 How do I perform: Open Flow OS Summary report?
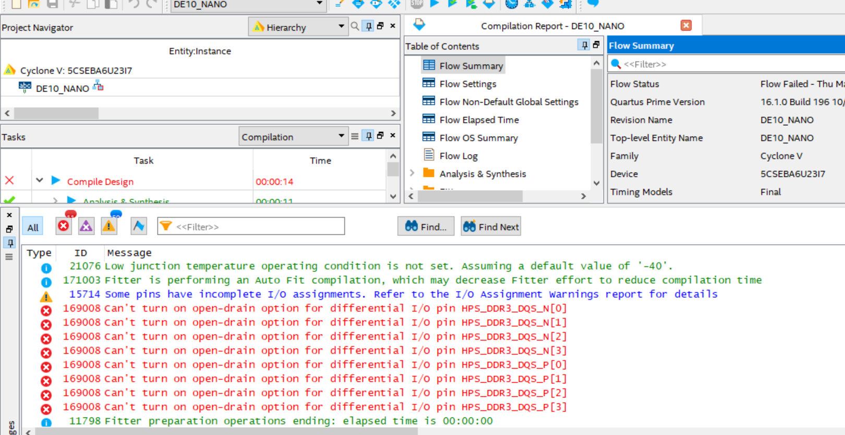point(479,138)
